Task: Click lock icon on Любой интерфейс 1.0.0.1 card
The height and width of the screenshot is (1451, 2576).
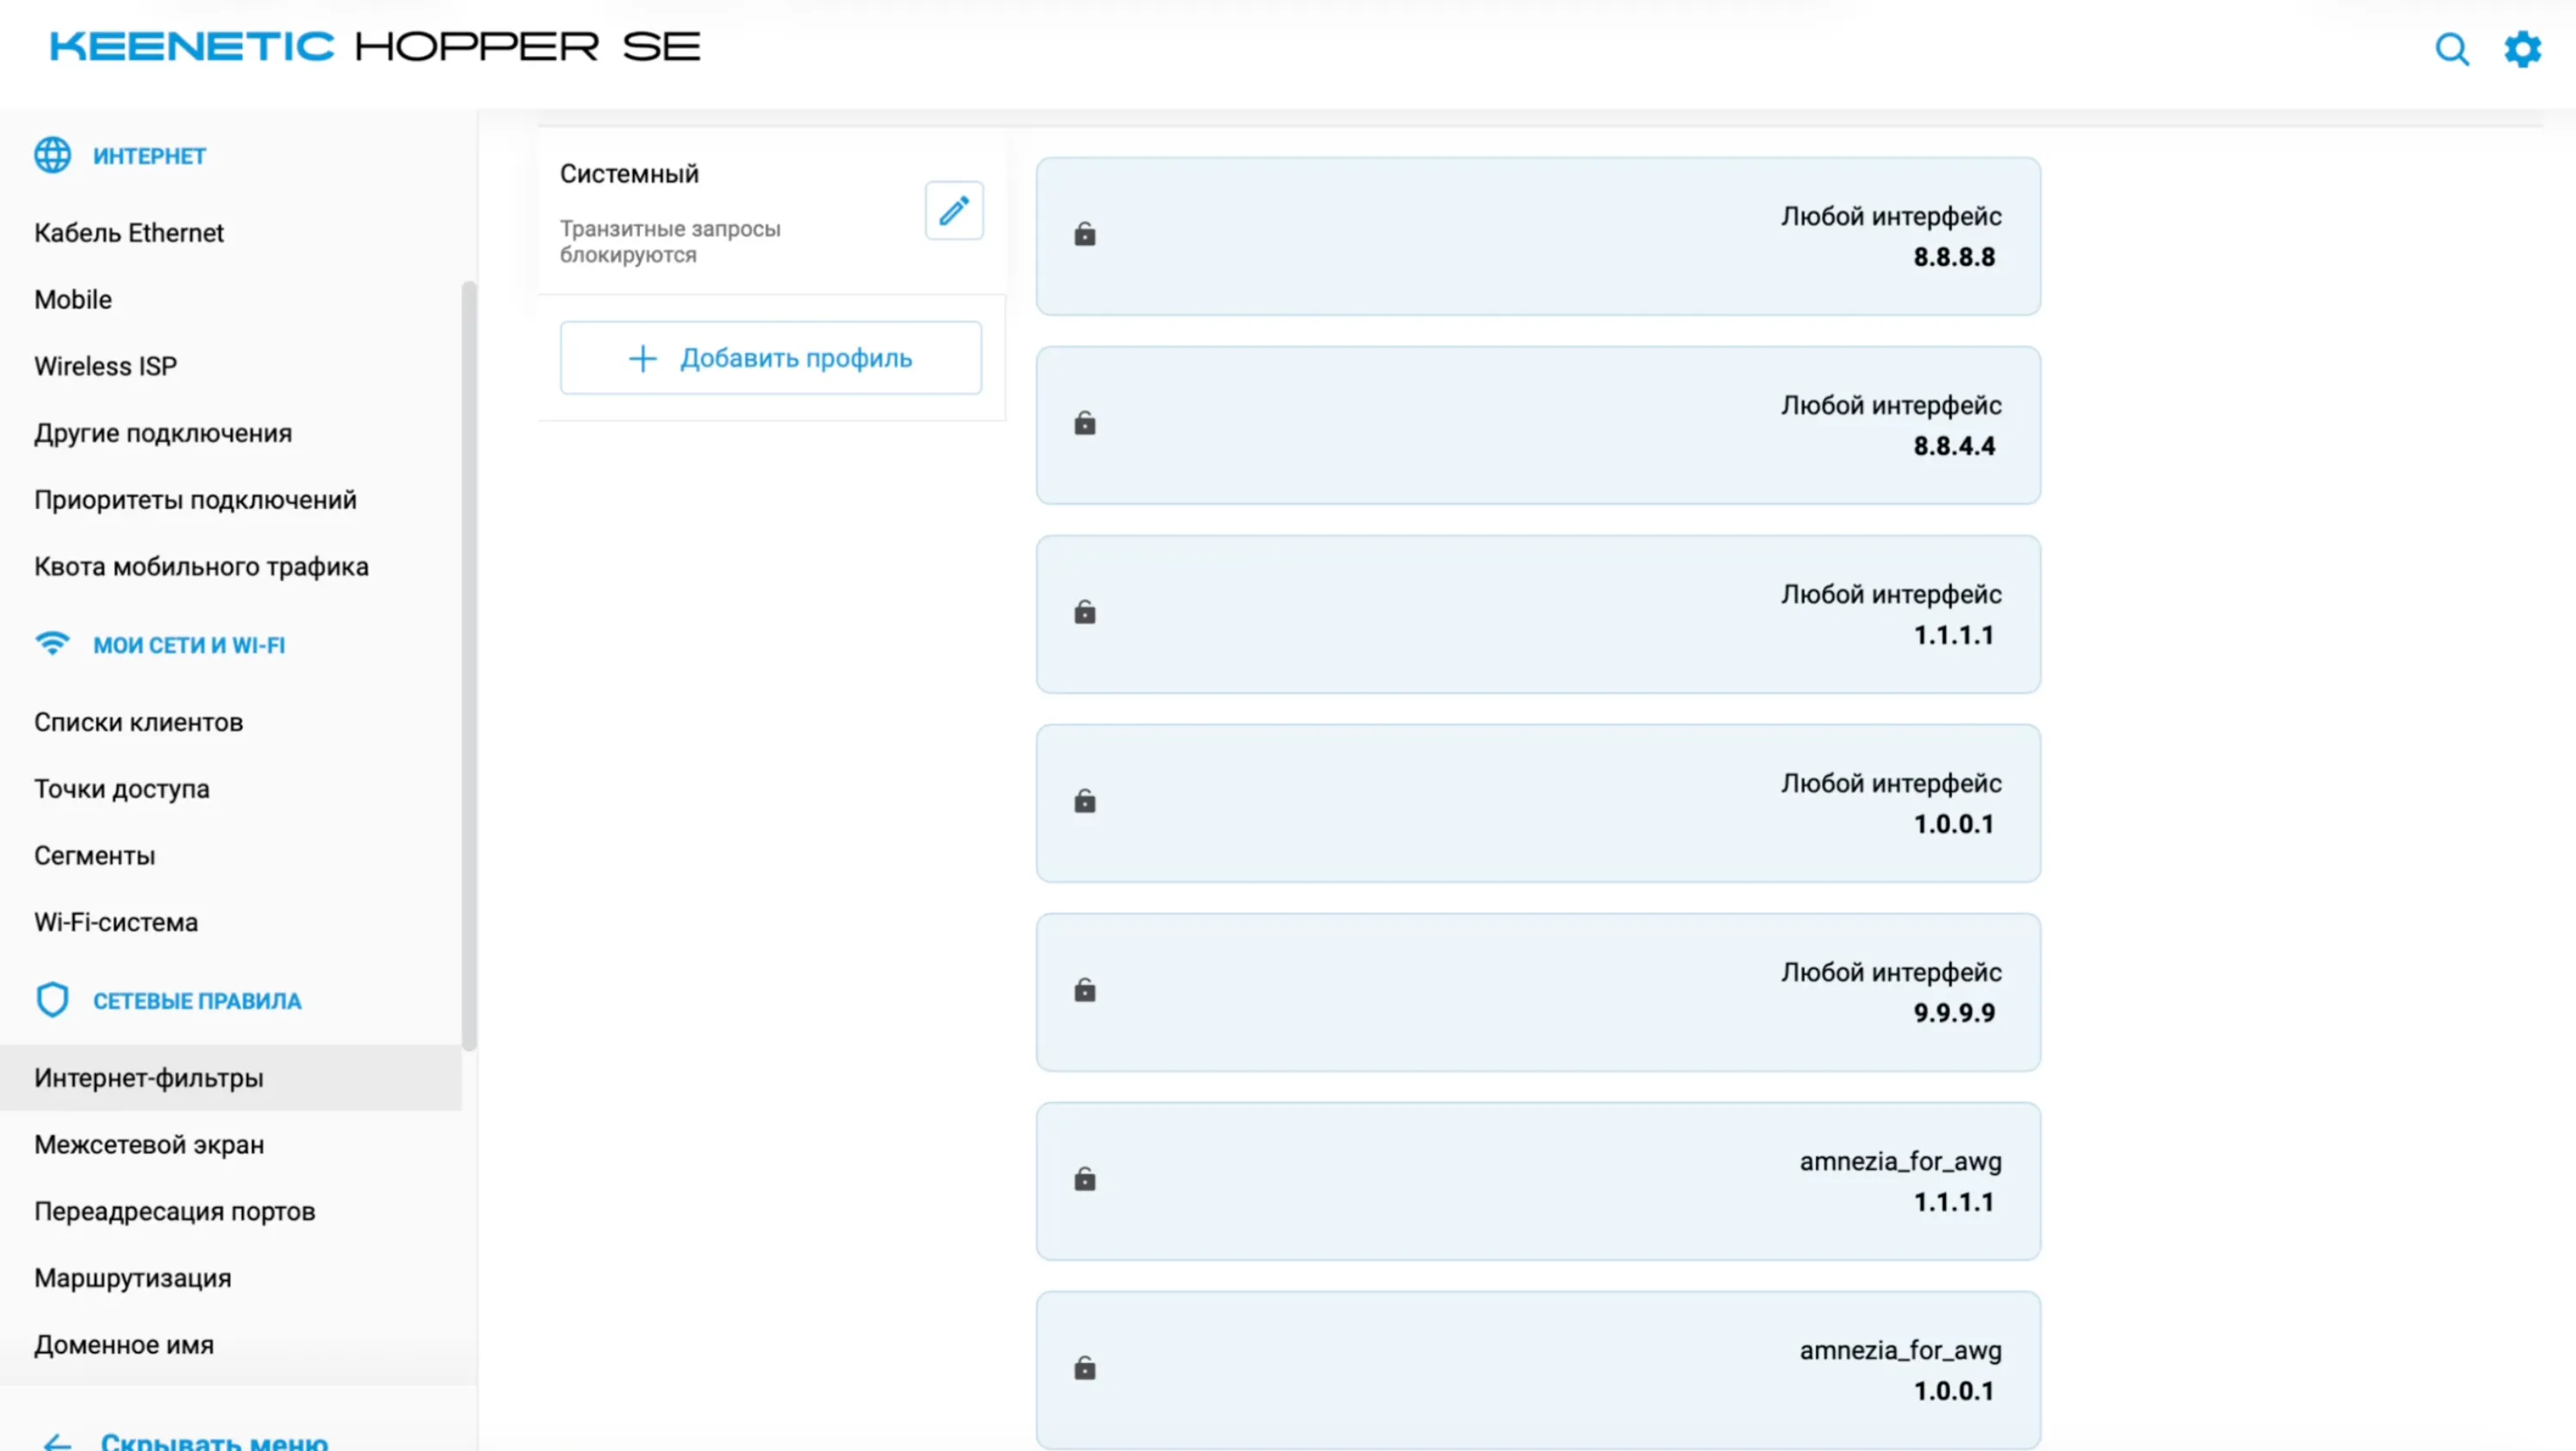Action: point(1085,801)
